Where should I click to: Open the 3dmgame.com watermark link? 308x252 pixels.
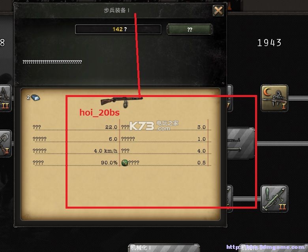click(267, 247)
